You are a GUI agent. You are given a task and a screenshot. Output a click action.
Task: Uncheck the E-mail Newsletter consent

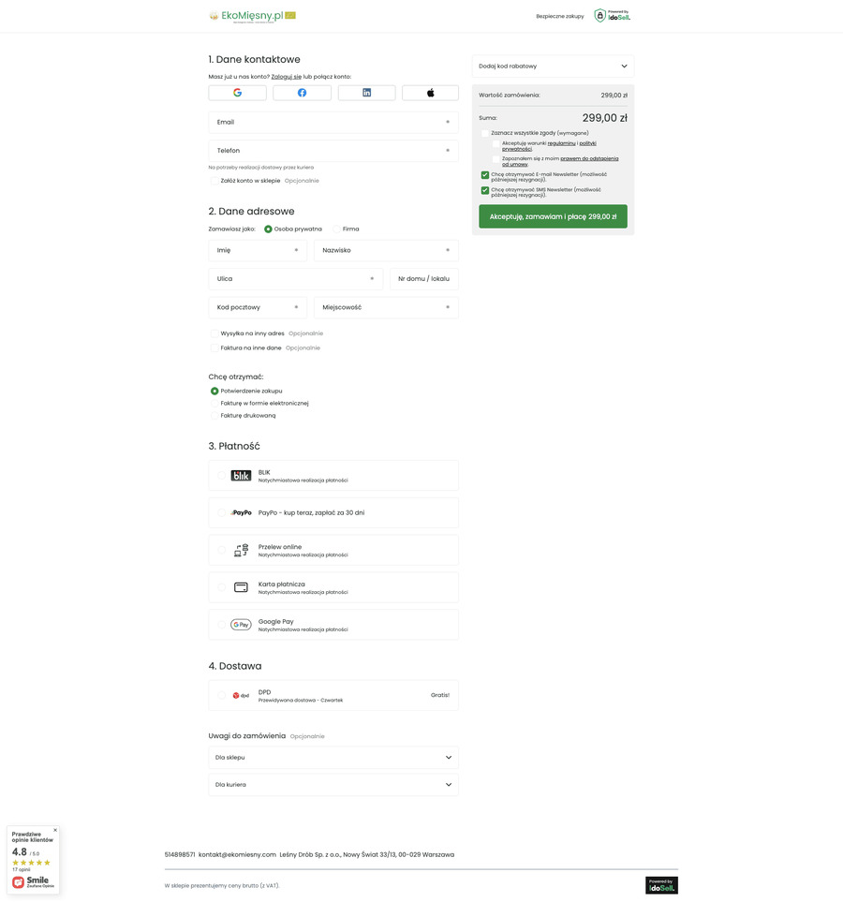485,175
